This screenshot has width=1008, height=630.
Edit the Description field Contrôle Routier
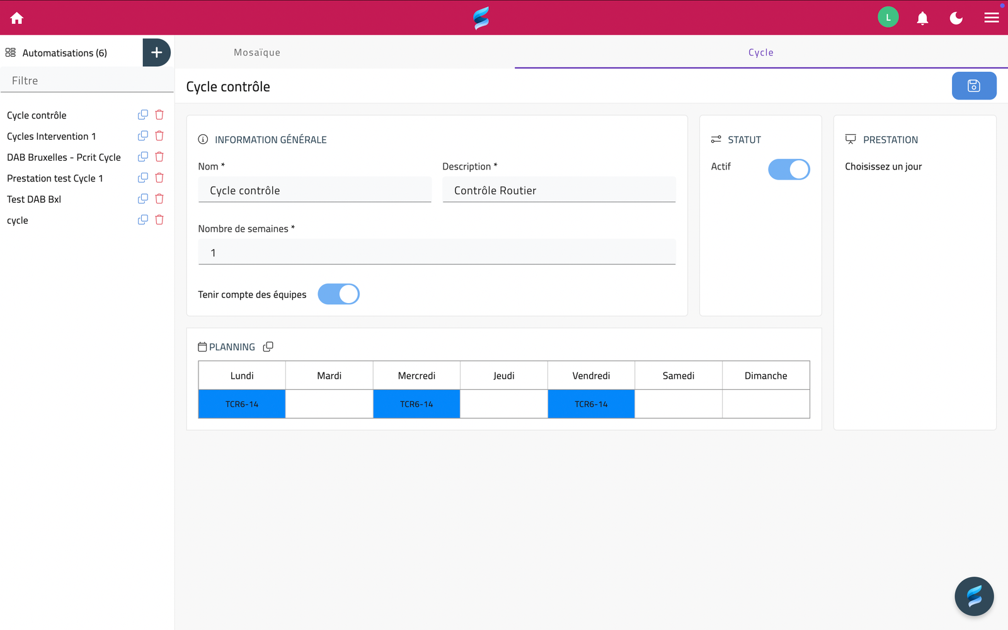tap(559, 190)
